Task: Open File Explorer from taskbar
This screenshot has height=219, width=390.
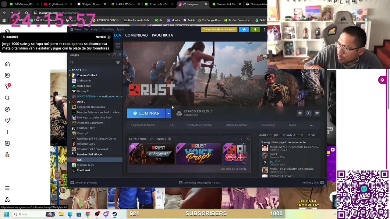Action: pos(61,214)
